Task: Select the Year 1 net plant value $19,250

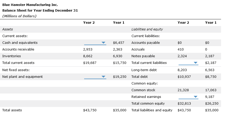Action: pyautogui.click(x=119, y=77)
